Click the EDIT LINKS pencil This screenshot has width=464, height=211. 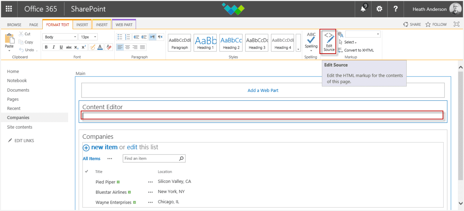10,140
